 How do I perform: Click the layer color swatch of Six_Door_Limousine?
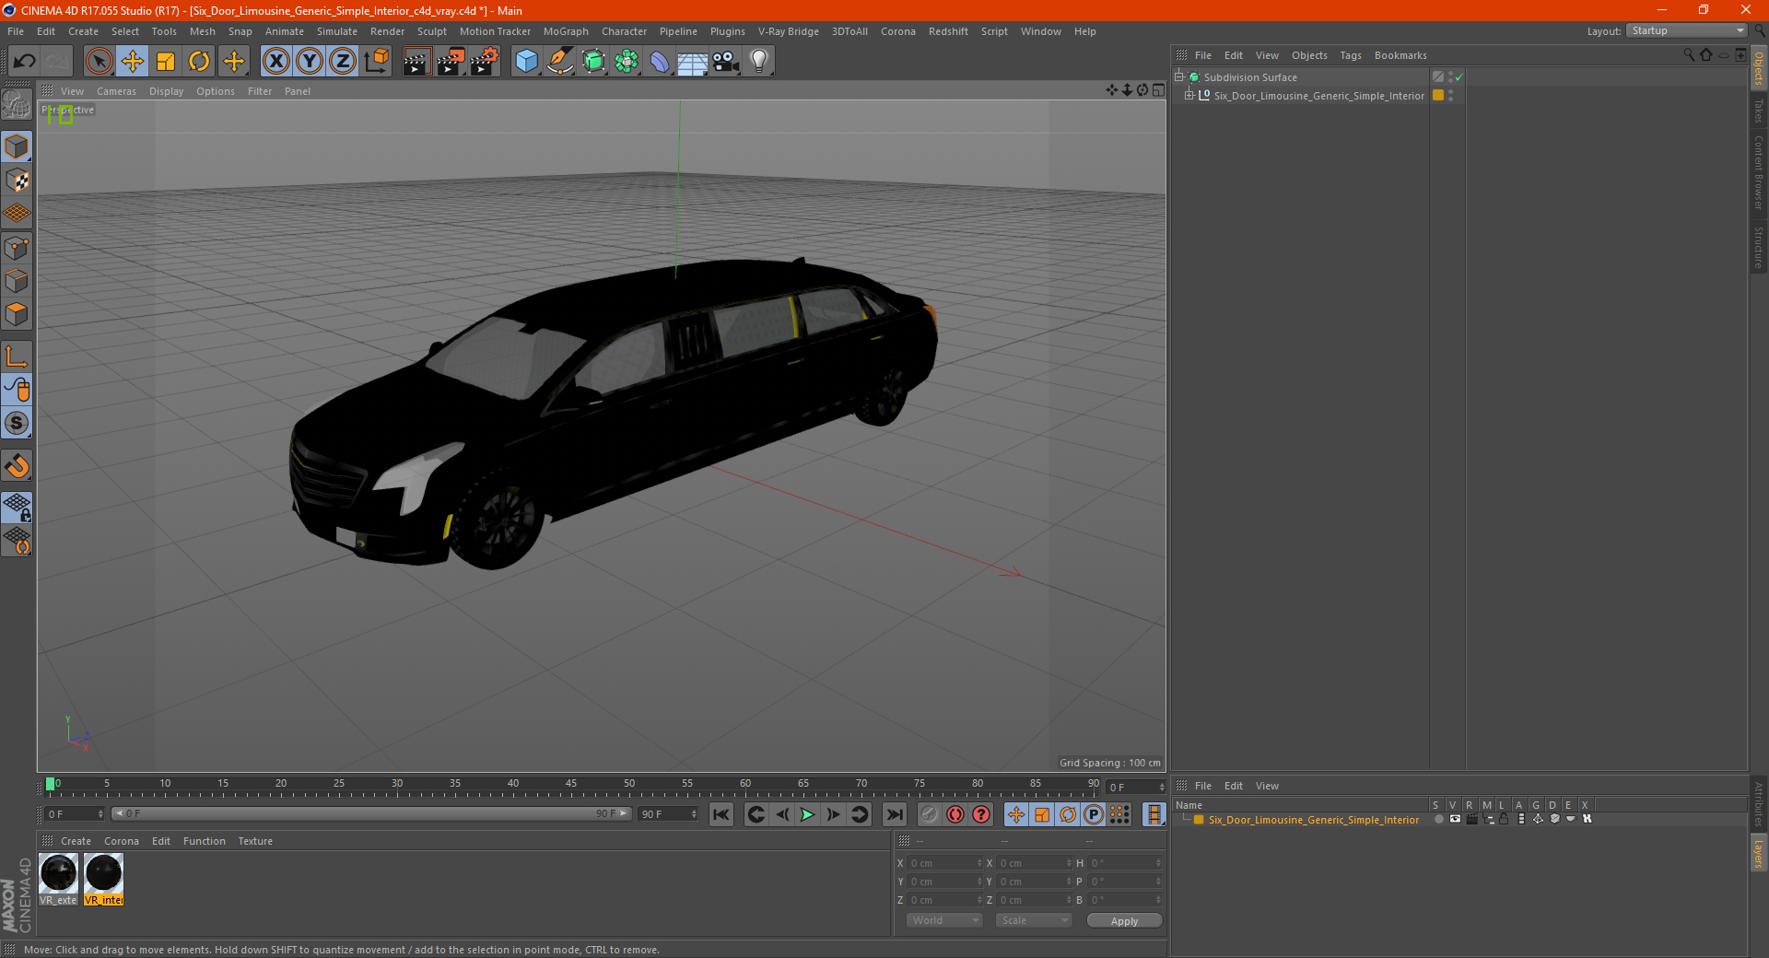(x=1438, y=95)
